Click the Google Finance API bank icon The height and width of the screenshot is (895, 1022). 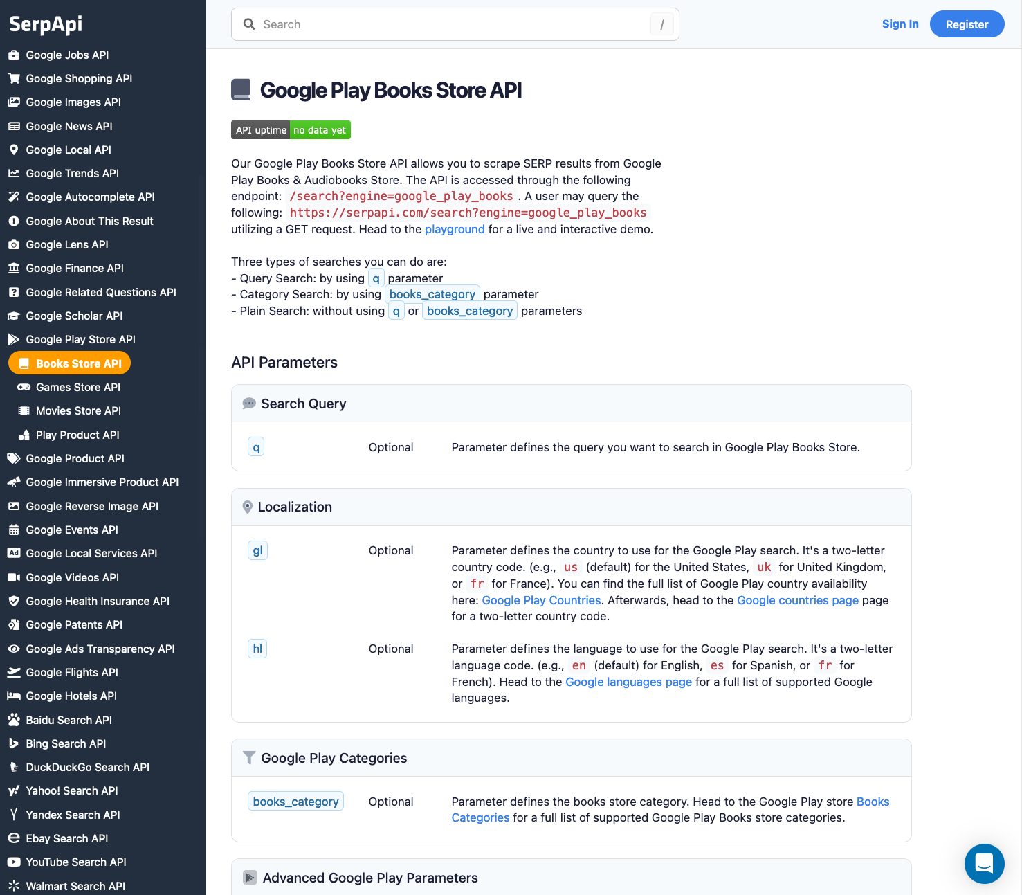tap(14, 268)
